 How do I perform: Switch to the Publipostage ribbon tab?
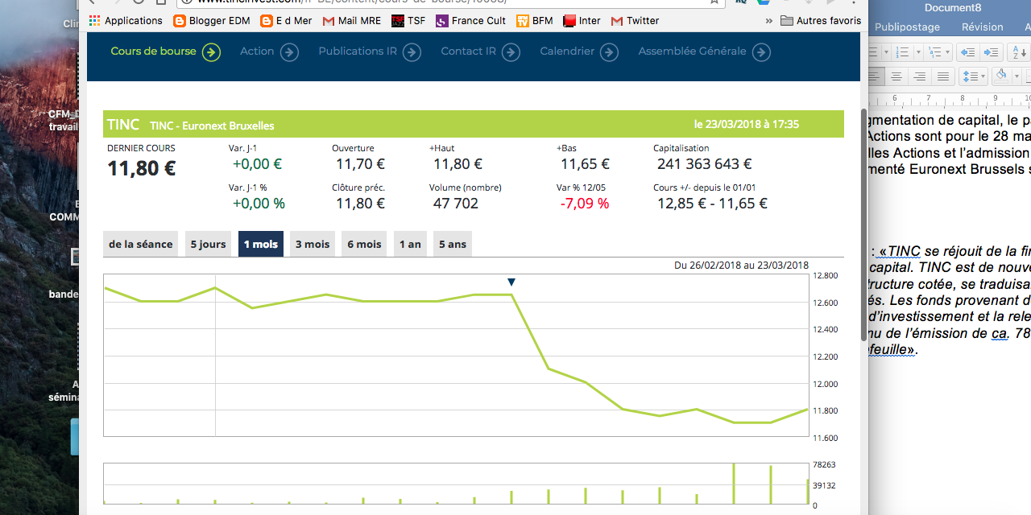pyautogui.click(x=907, y=27)
